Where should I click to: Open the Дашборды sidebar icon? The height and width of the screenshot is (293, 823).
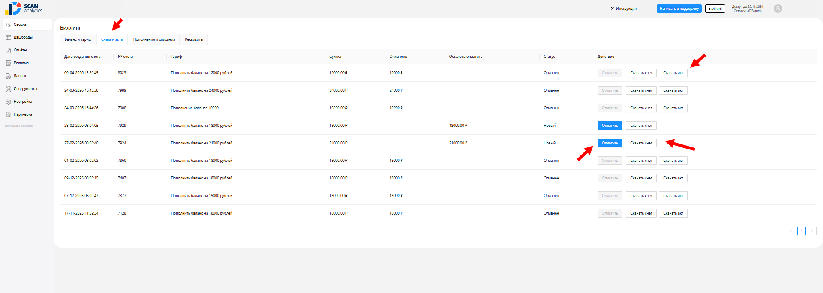tap(8, 37)
